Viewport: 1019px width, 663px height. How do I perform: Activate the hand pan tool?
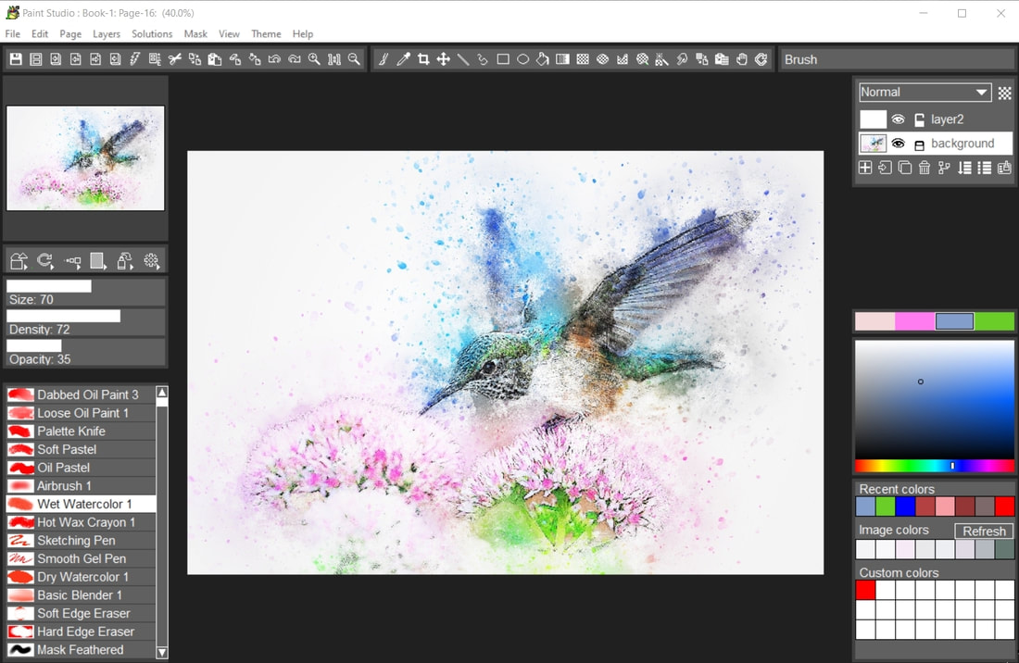click(x=741, y=59)
